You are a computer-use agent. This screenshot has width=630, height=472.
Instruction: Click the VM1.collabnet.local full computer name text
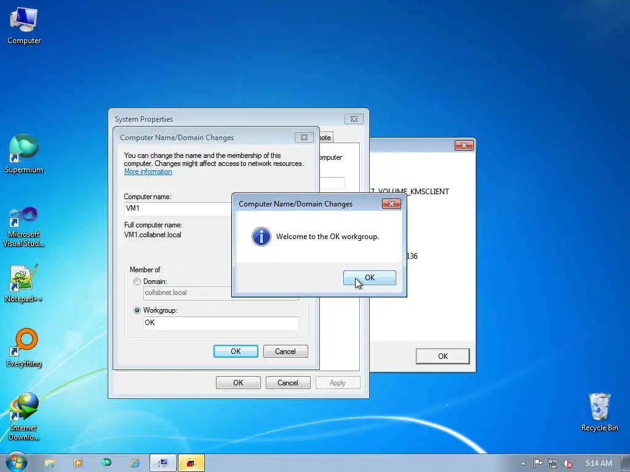click(x=153, y=235)
